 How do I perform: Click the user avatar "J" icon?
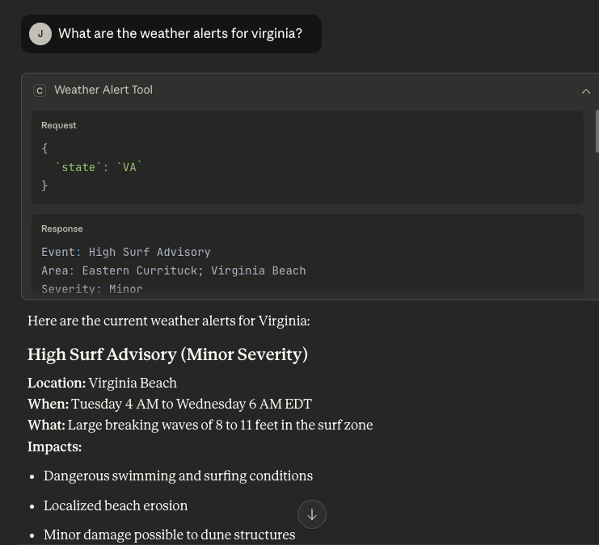40,34
